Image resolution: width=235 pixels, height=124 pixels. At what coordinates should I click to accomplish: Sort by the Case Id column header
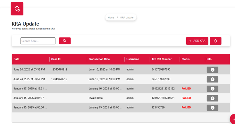click(x=56, y=59)
